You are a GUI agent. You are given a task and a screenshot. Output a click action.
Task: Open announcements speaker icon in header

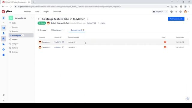pos(176,12)
